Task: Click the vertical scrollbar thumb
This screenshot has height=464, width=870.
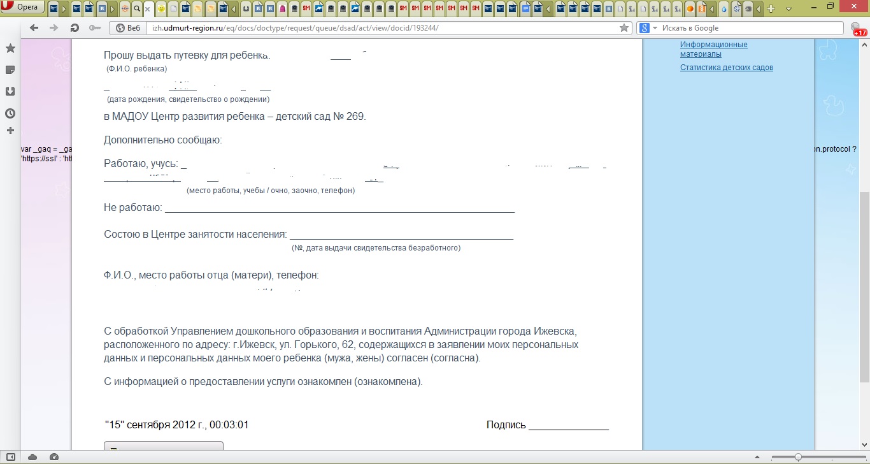Action: [x=864, y=287]
